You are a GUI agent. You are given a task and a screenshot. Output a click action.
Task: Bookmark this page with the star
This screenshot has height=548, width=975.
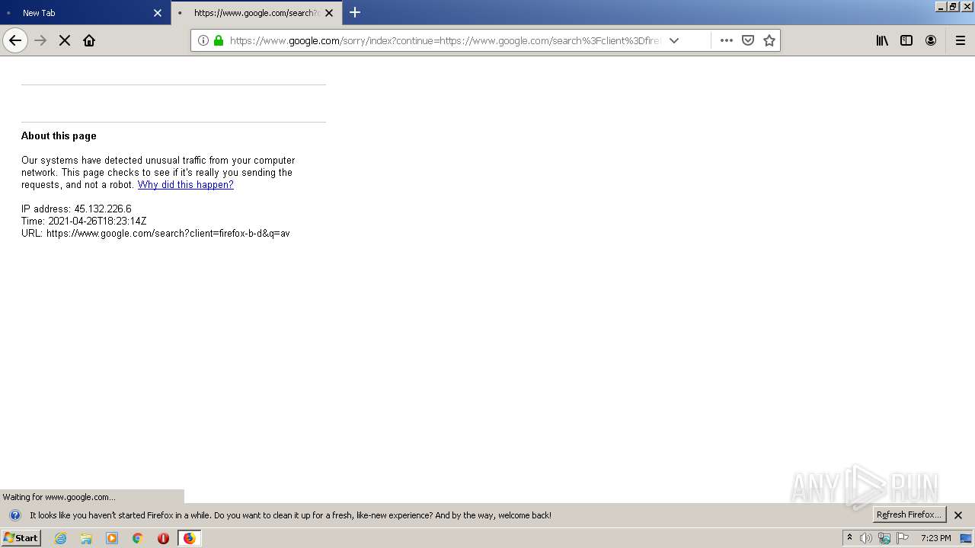[769, 40]
